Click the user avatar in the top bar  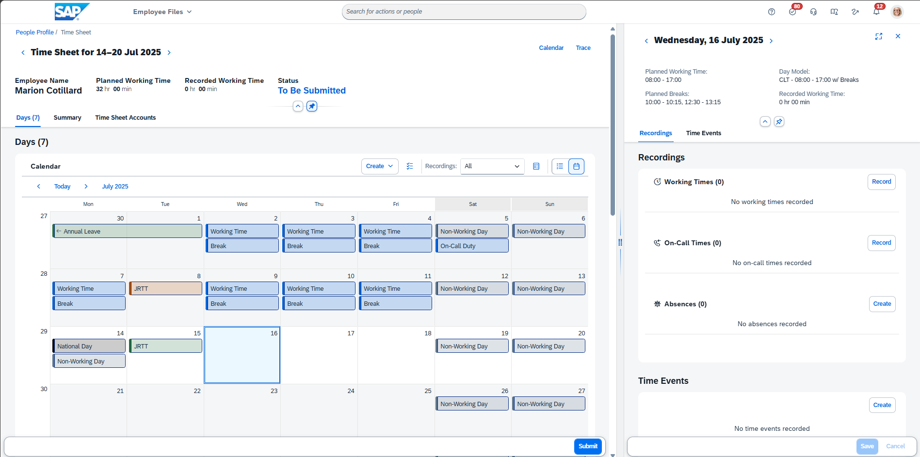(x=897, y=12)
